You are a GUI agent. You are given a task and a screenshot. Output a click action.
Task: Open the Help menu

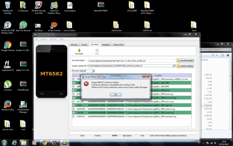(x=61, y=39)
